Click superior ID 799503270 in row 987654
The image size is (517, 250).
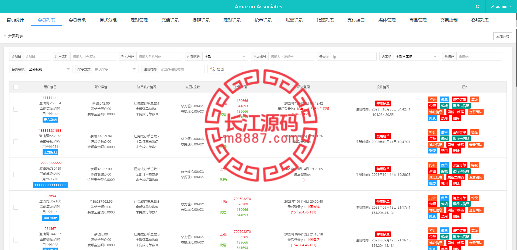[x=242, y=199]
